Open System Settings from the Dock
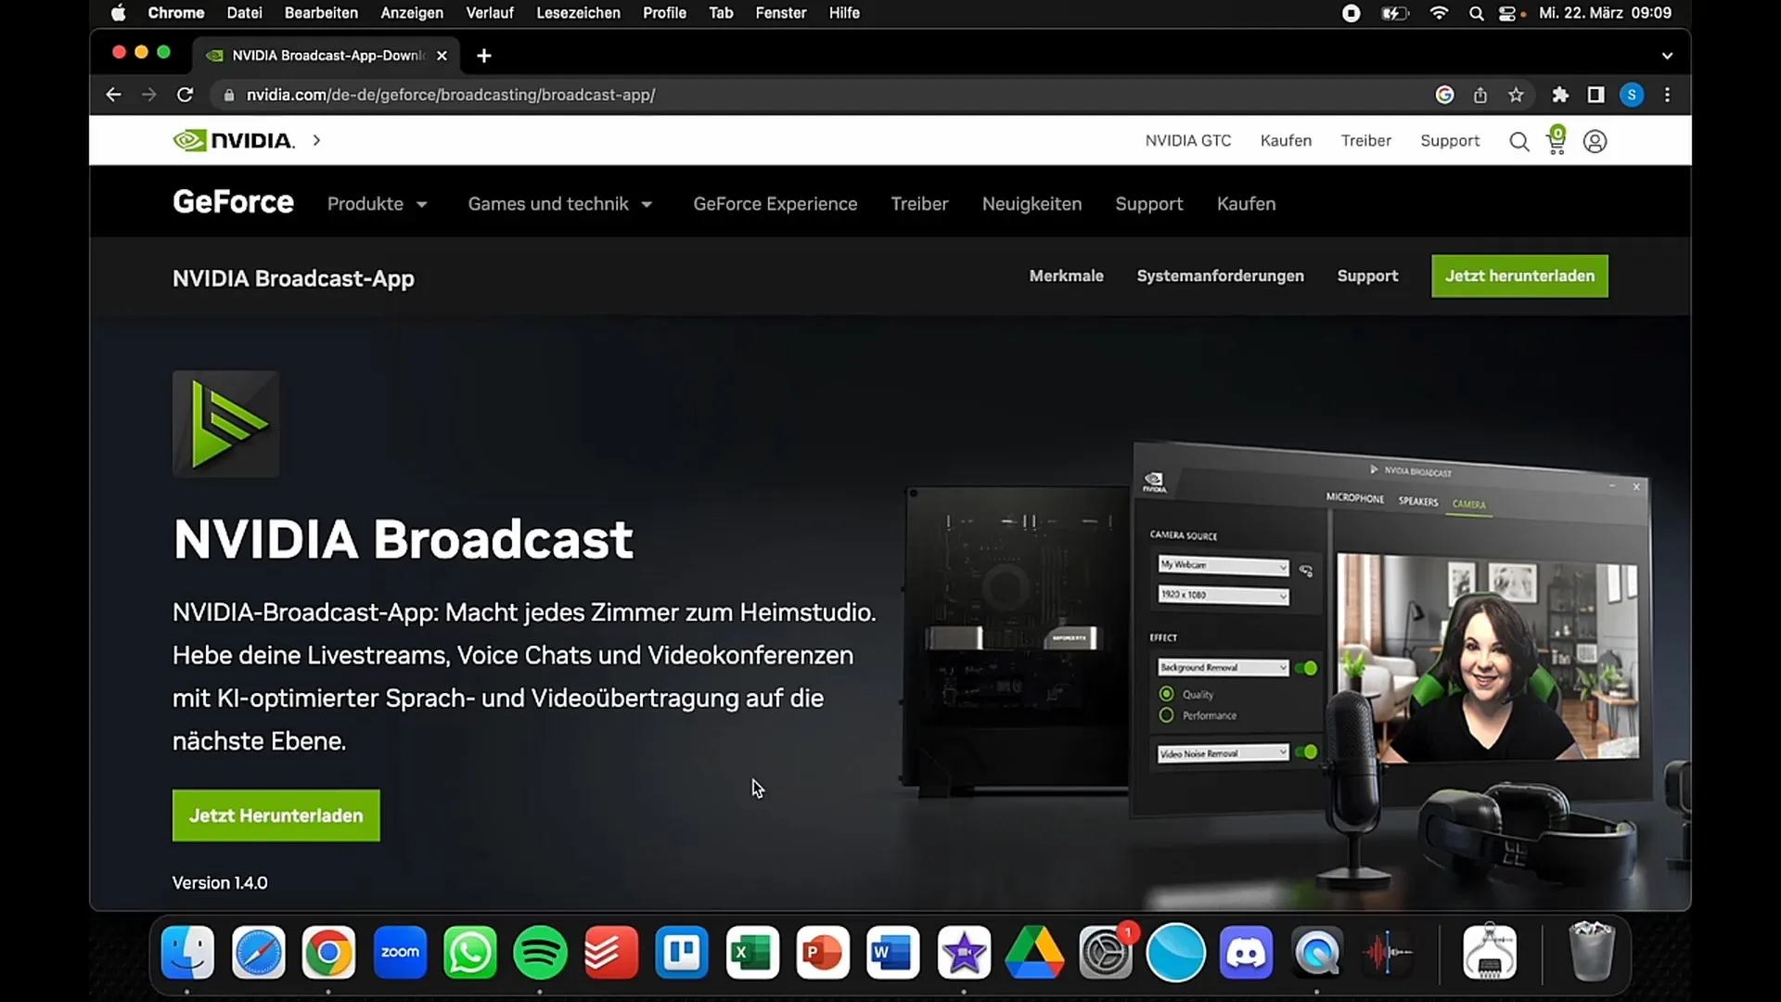This screenshot has width=1781, height=1002. [x=1105, y=952]
